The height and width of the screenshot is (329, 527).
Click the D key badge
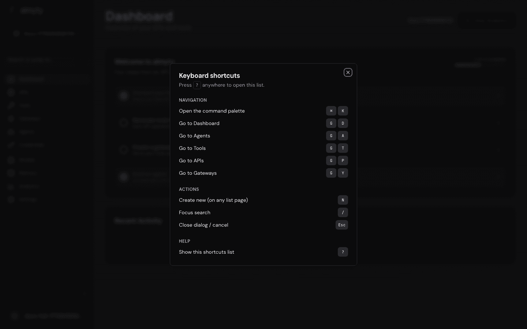coord(343,123)
